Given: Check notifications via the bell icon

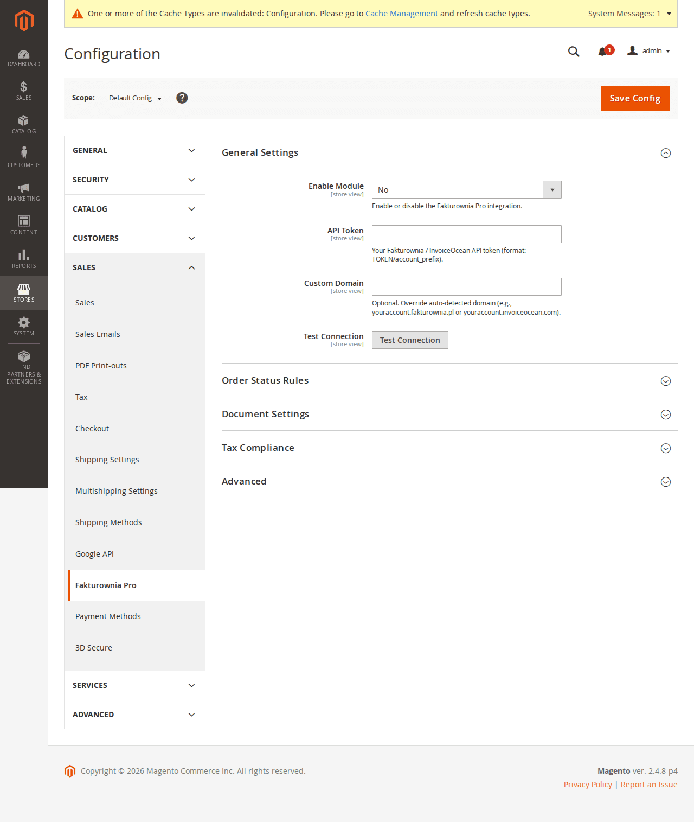Looking at the screenshot, I should [x=602, y=51].
